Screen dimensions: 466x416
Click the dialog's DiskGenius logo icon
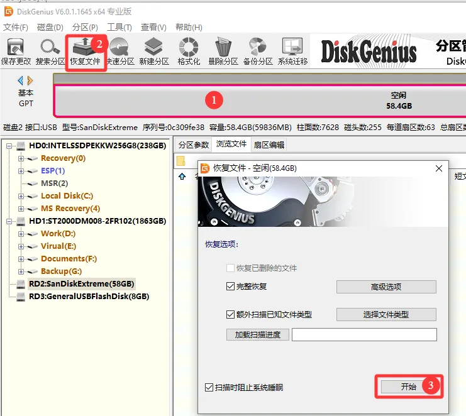[205, 168]
